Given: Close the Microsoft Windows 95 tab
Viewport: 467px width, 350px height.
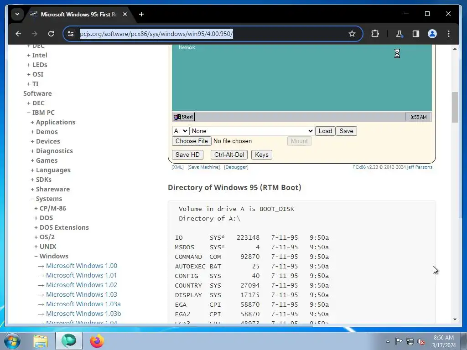Looking at the screenshot, I should [x=125, y=14].
